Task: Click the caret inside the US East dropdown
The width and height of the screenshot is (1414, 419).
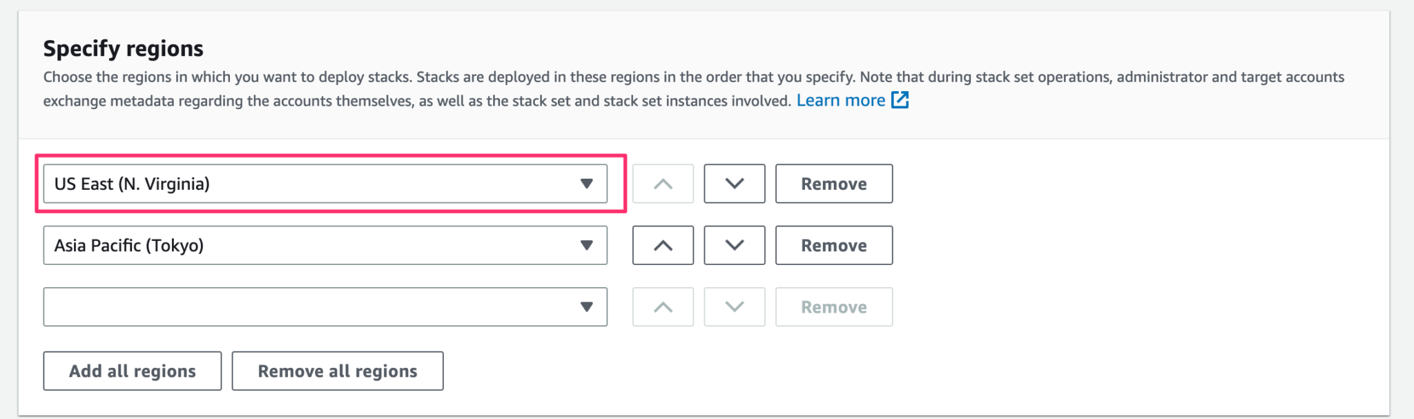Action: (x=588, y=184)
